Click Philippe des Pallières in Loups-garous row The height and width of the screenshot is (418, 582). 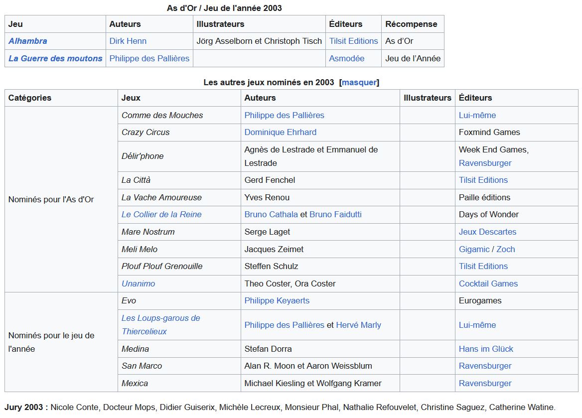tap(285, 325)
